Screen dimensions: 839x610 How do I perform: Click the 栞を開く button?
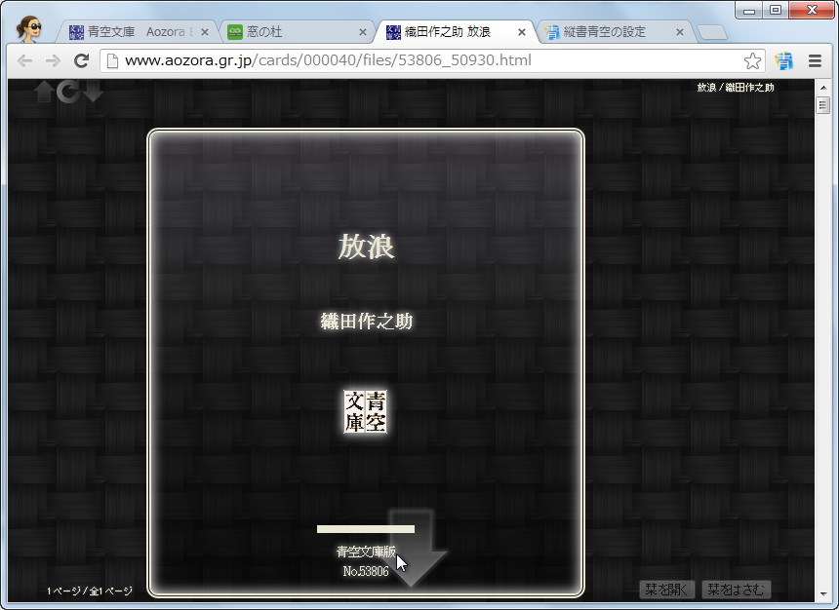[x=666, y=590]
